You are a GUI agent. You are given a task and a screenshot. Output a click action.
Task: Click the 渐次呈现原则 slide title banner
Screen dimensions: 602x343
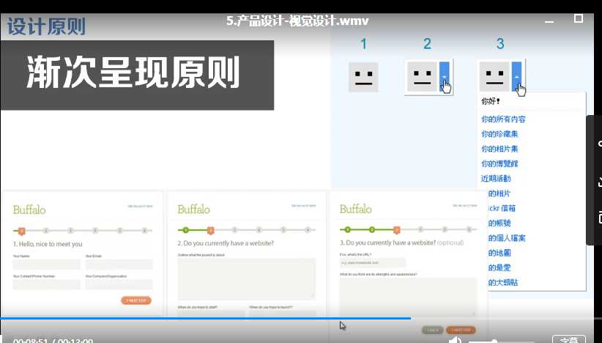pyautogui.click(x=137, y=75)
